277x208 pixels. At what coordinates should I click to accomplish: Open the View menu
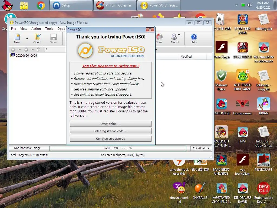point(24,29)
